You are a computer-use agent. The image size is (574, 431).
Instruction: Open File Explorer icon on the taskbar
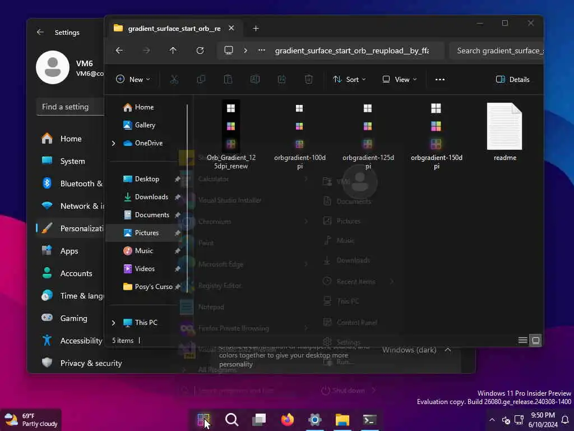(x=342, y=420)
